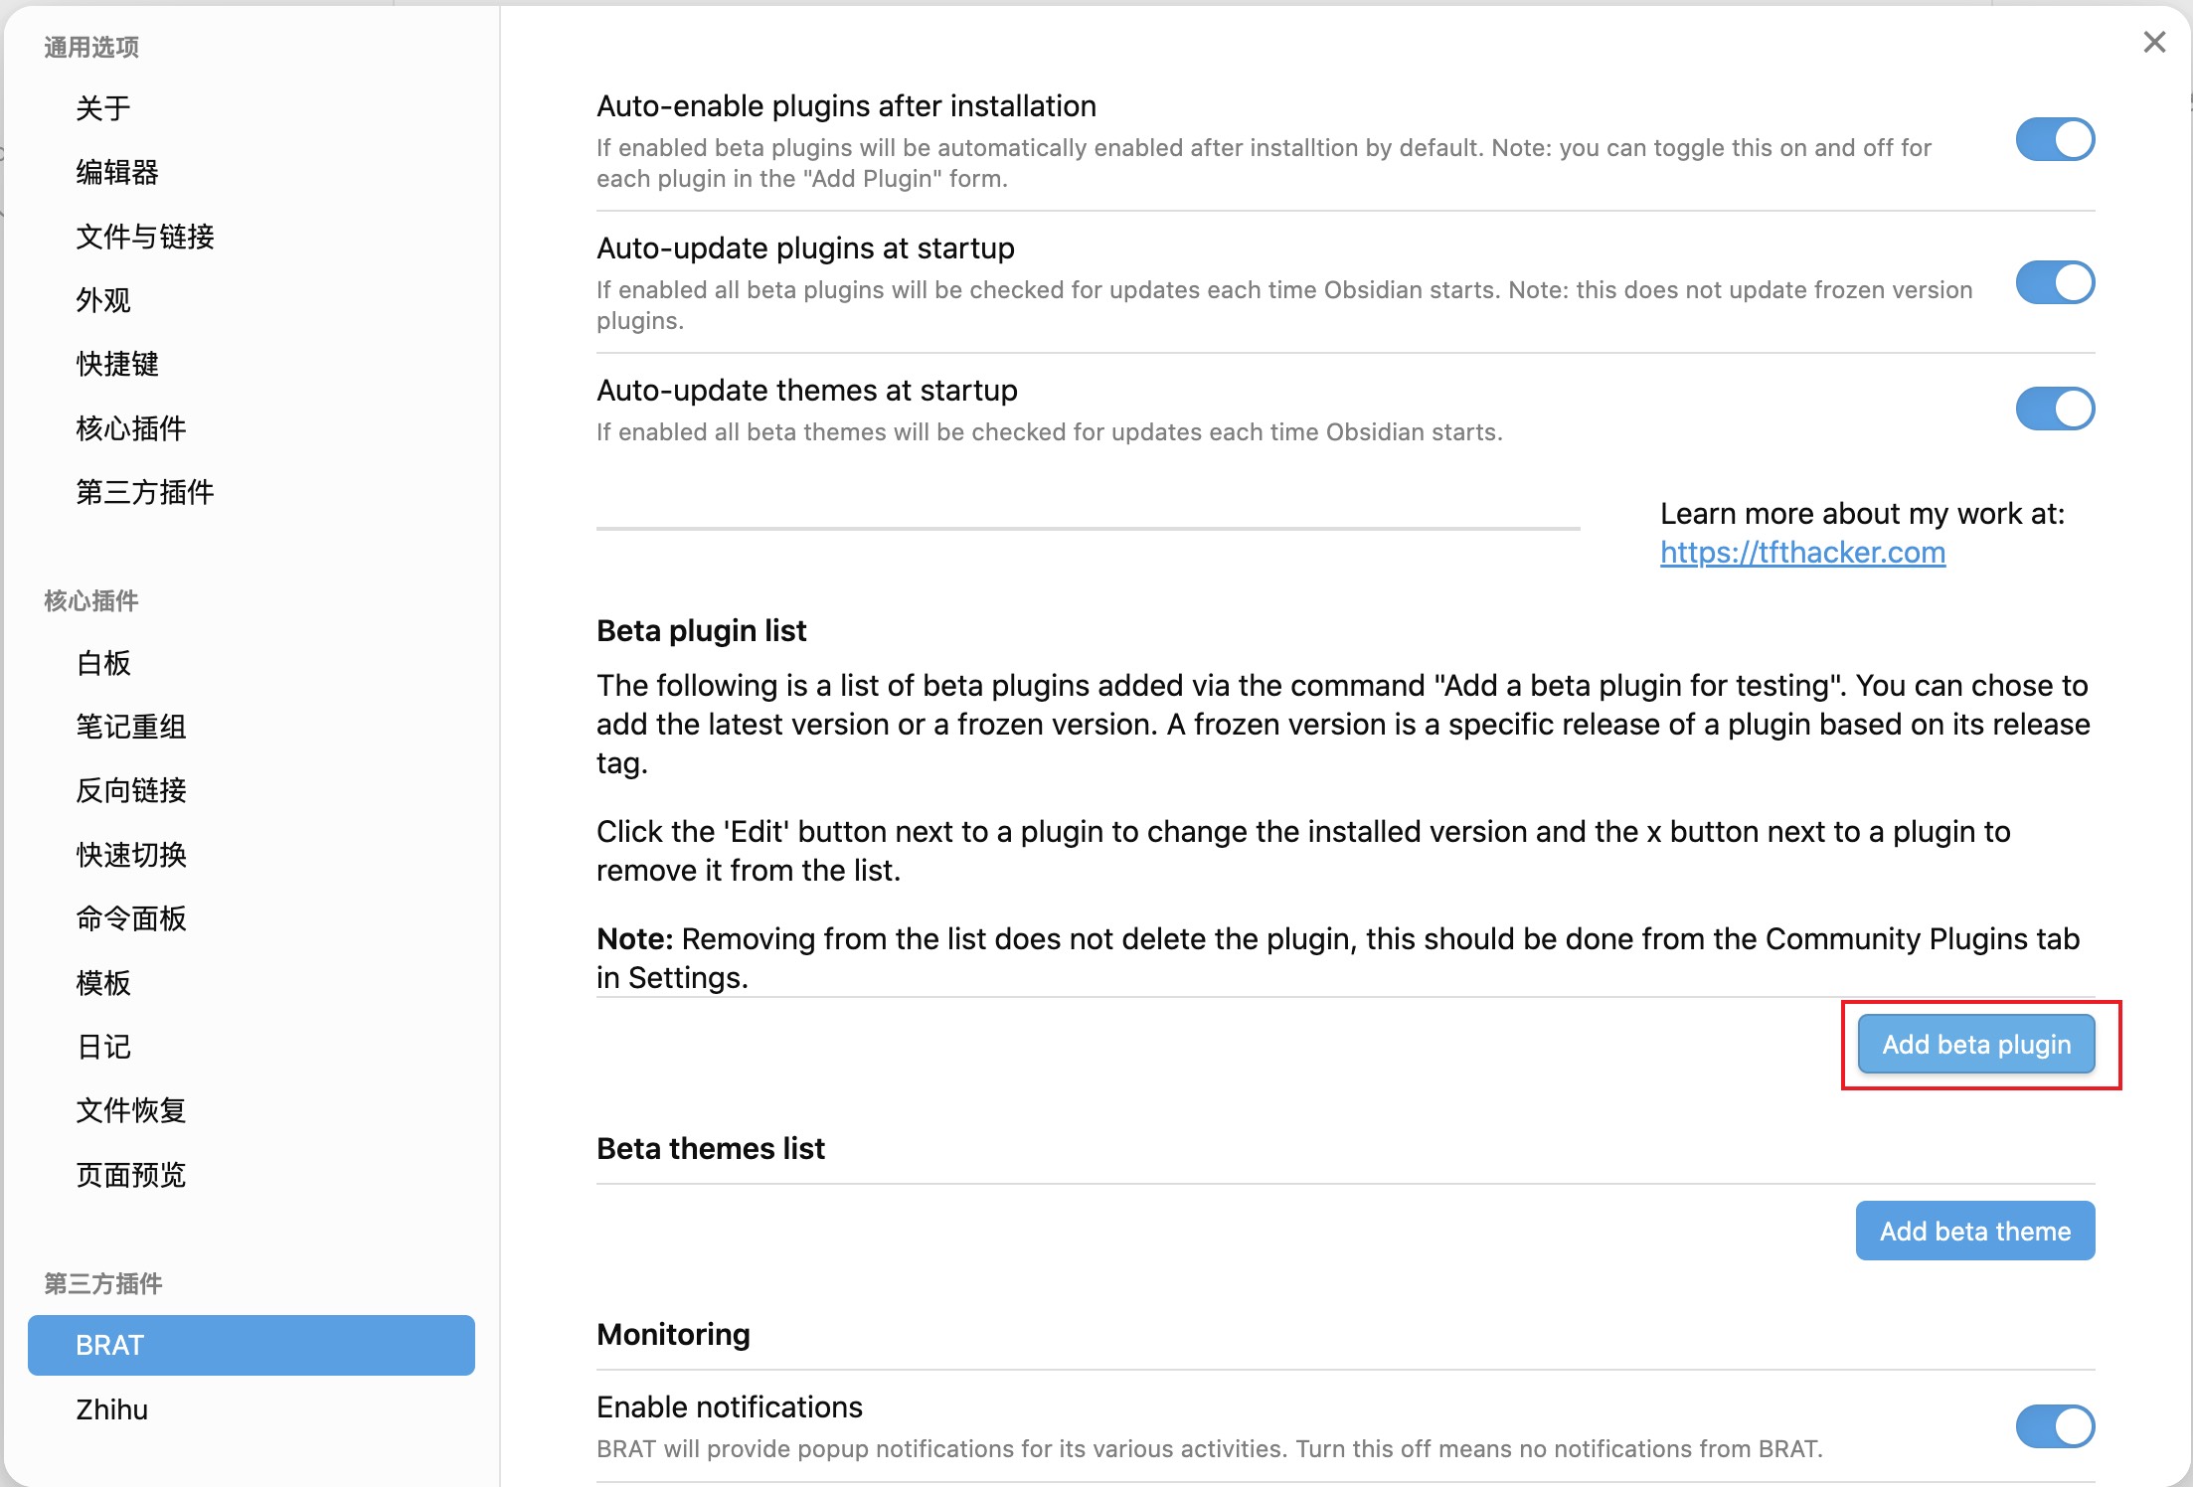Select the 文件与链接 settings tab
Viewport: 2193px width, 1487px height.
145,237
